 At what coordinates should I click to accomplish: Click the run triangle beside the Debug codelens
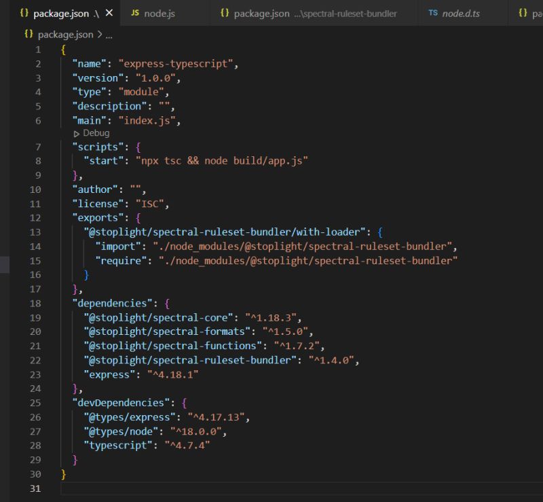pos(77,133)
